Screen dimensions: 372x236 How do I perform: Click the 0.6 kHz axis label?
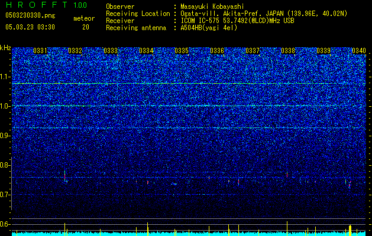click(x=5, y=224)
